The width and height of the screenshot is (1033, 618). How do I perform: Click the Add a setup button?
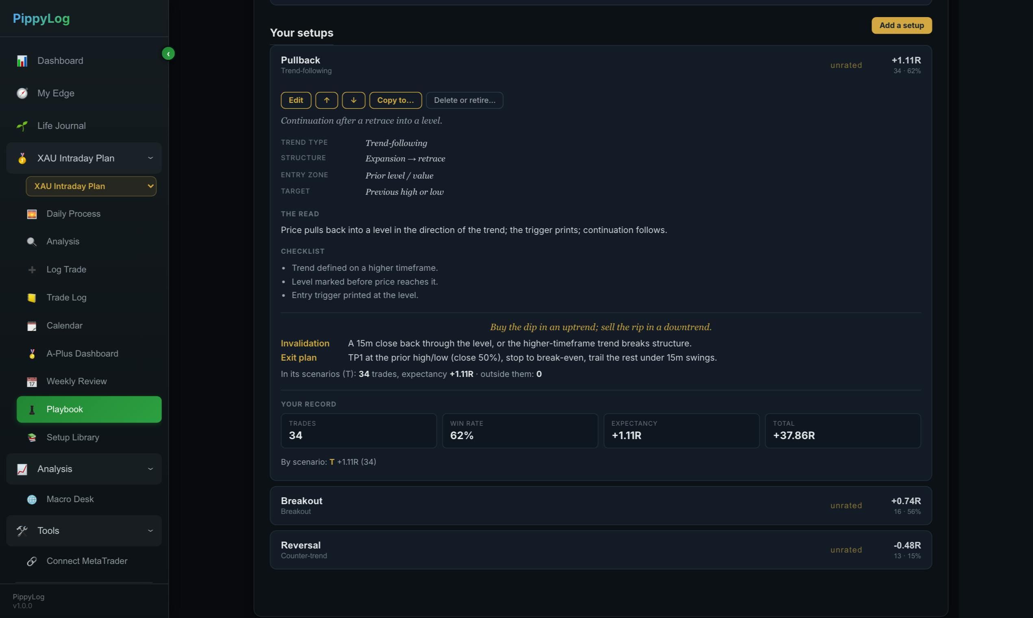point(902,25)
